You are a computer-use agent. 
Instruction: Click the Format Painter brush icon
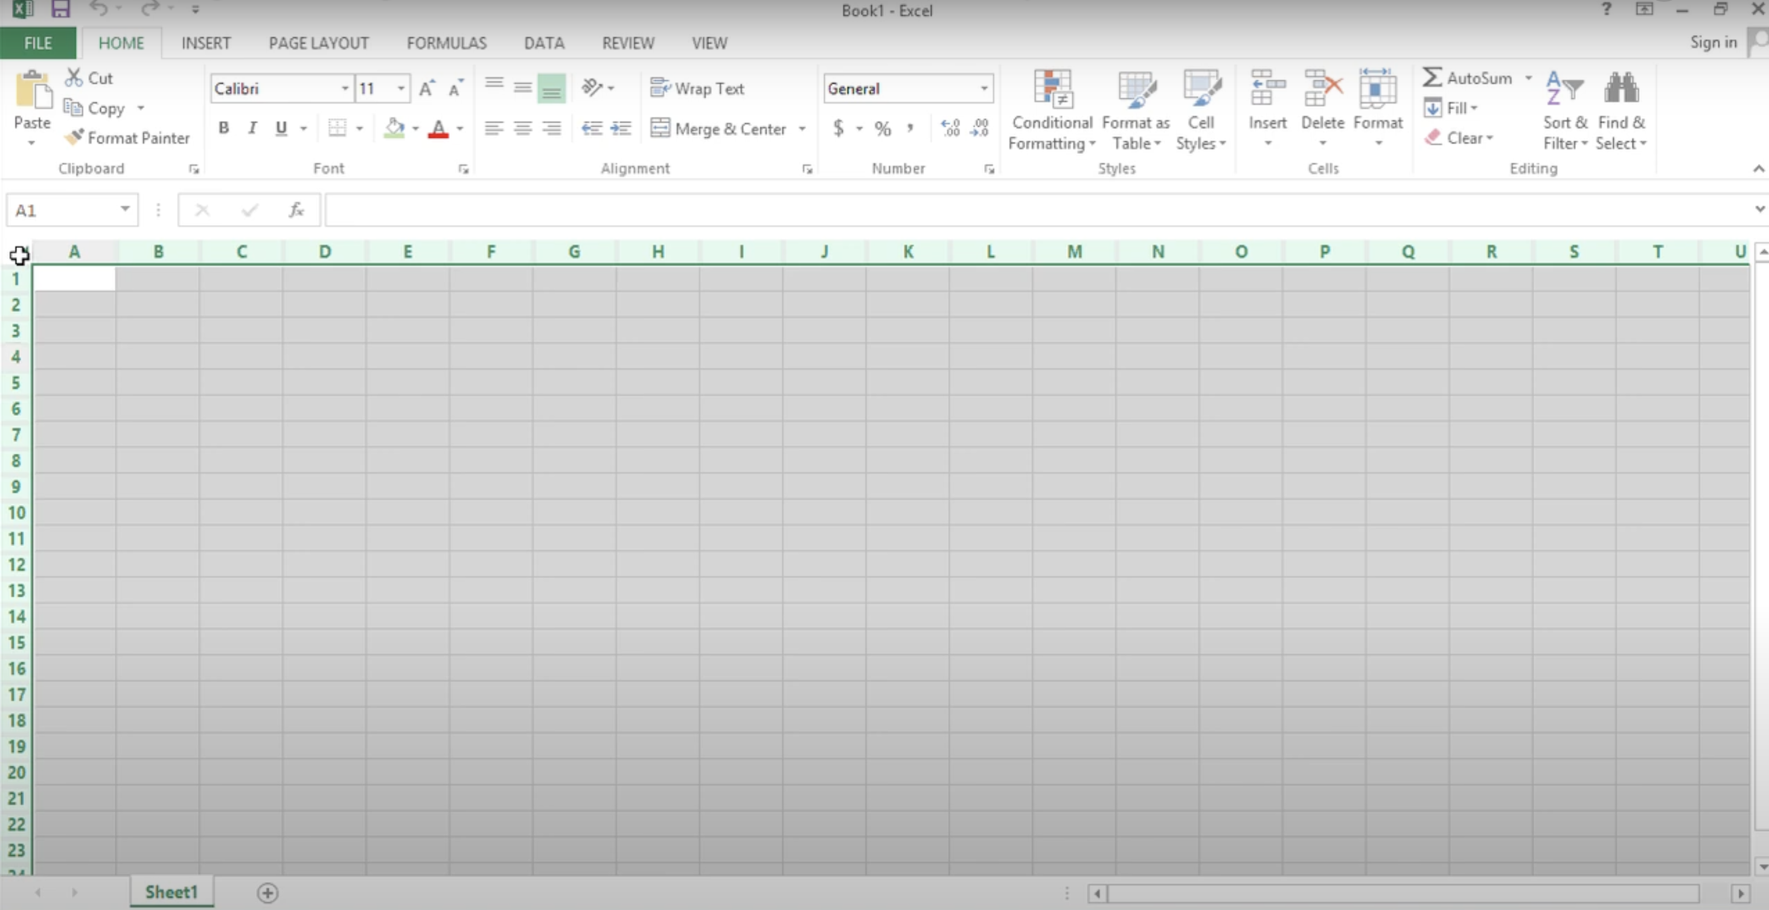[x=74, y=137]
